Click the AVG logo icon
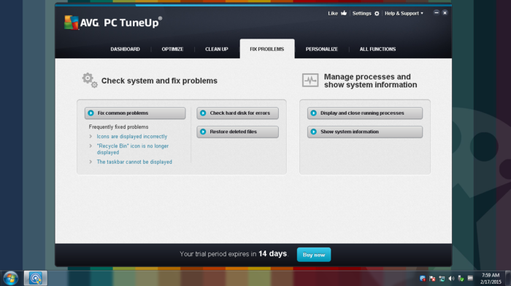 point(71,23)
